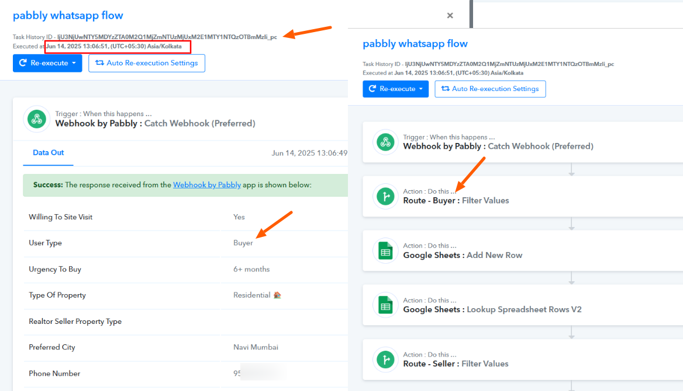Viewport: 683px width, 391px height.
Task: Click the Realtor Seller Property Type label
Action: 75,322
